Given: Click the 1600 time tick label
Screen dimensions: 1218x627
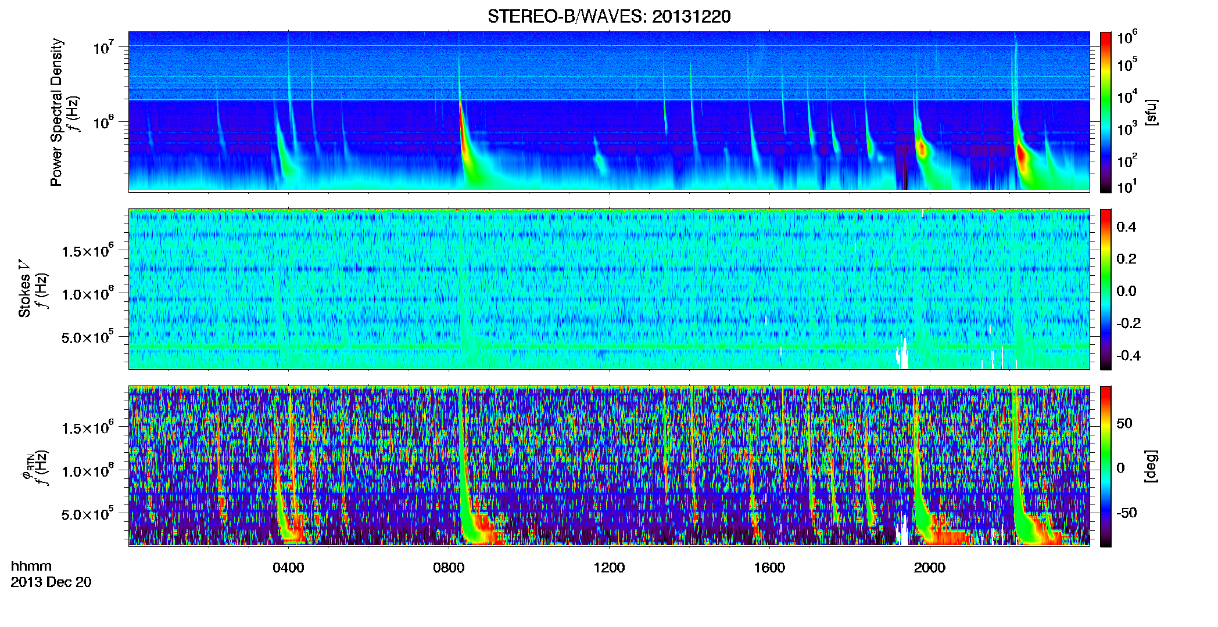Looking at the screenshot, I should (769, 567).
